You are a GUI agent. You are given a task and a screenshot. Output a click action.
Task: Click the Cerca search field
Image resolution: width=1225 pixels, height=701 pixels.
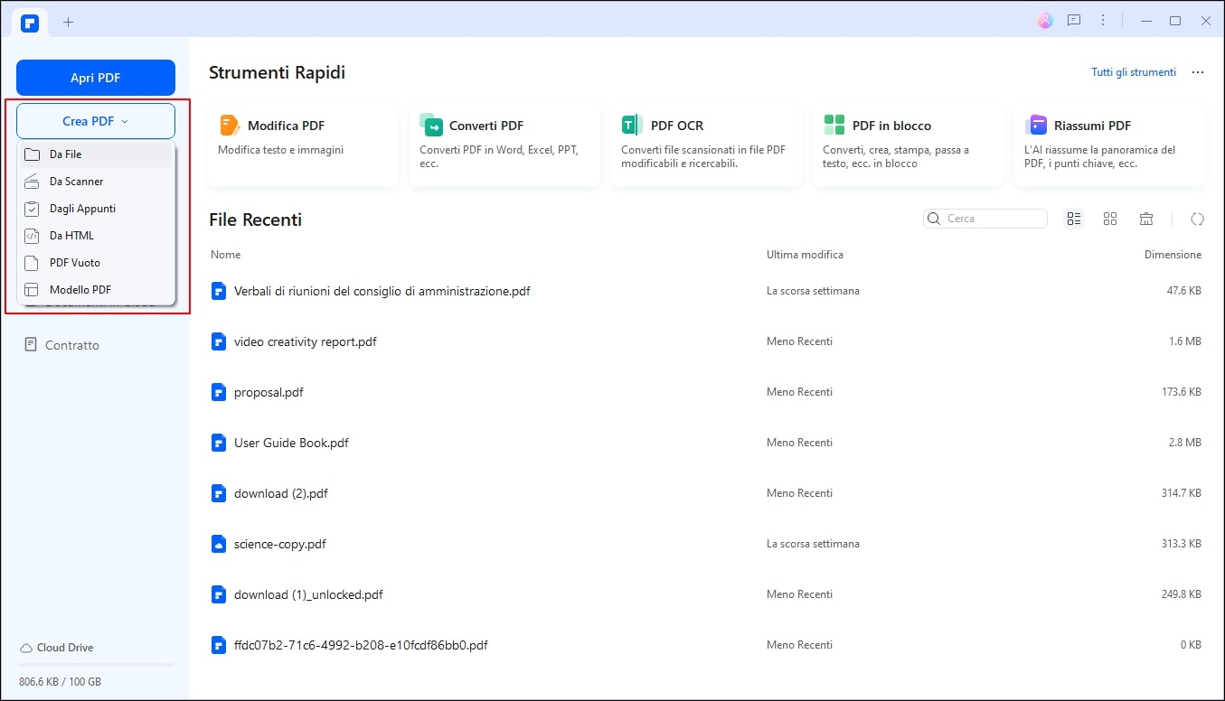point(985,219)
